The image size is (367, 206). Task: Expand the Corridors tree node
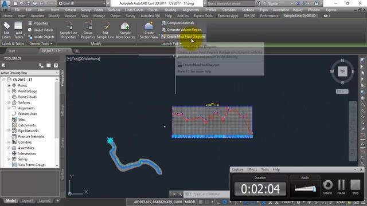[x=9, y=142]
